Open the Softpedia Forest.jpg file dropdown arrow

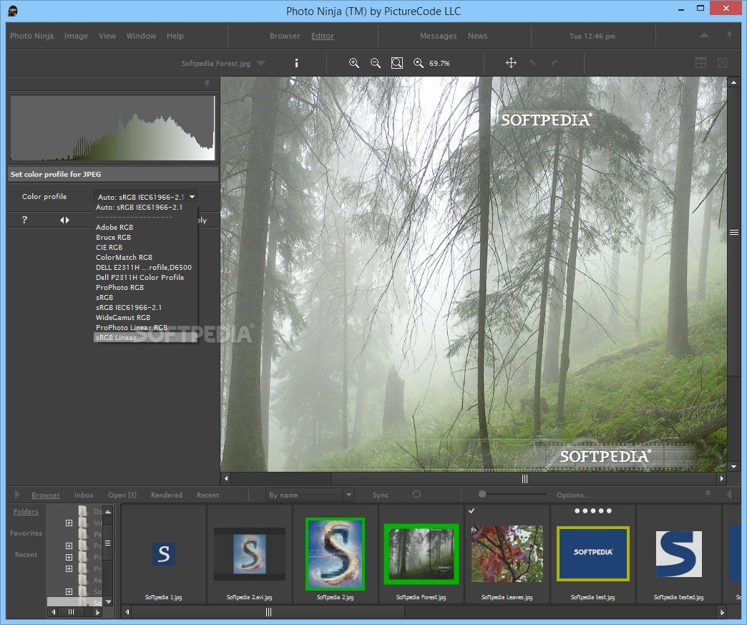tap(260, 63)
